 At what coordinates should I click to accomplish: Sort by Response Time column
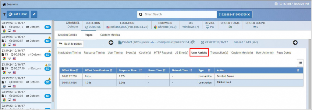click(x=140, y=70)
